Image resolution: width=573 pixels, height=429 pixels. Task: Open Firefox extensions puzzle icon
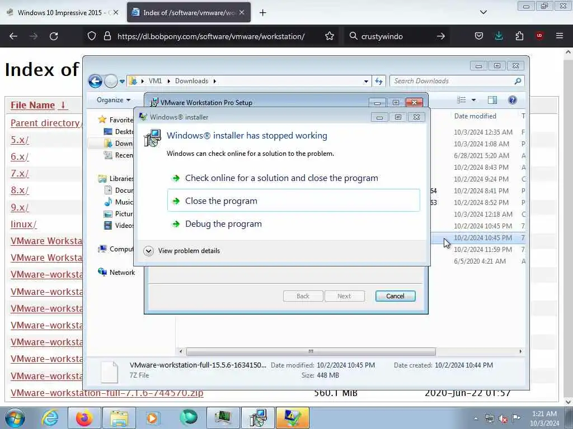[519, 36]
